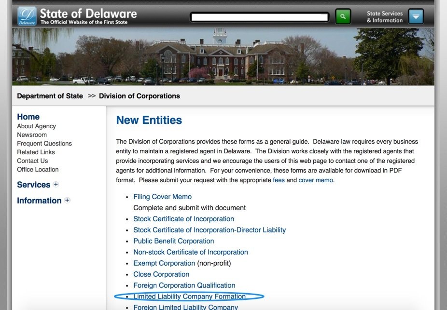Expand the Services plus icon
This screenshot has width=447, height=310.
coord(56,184)
